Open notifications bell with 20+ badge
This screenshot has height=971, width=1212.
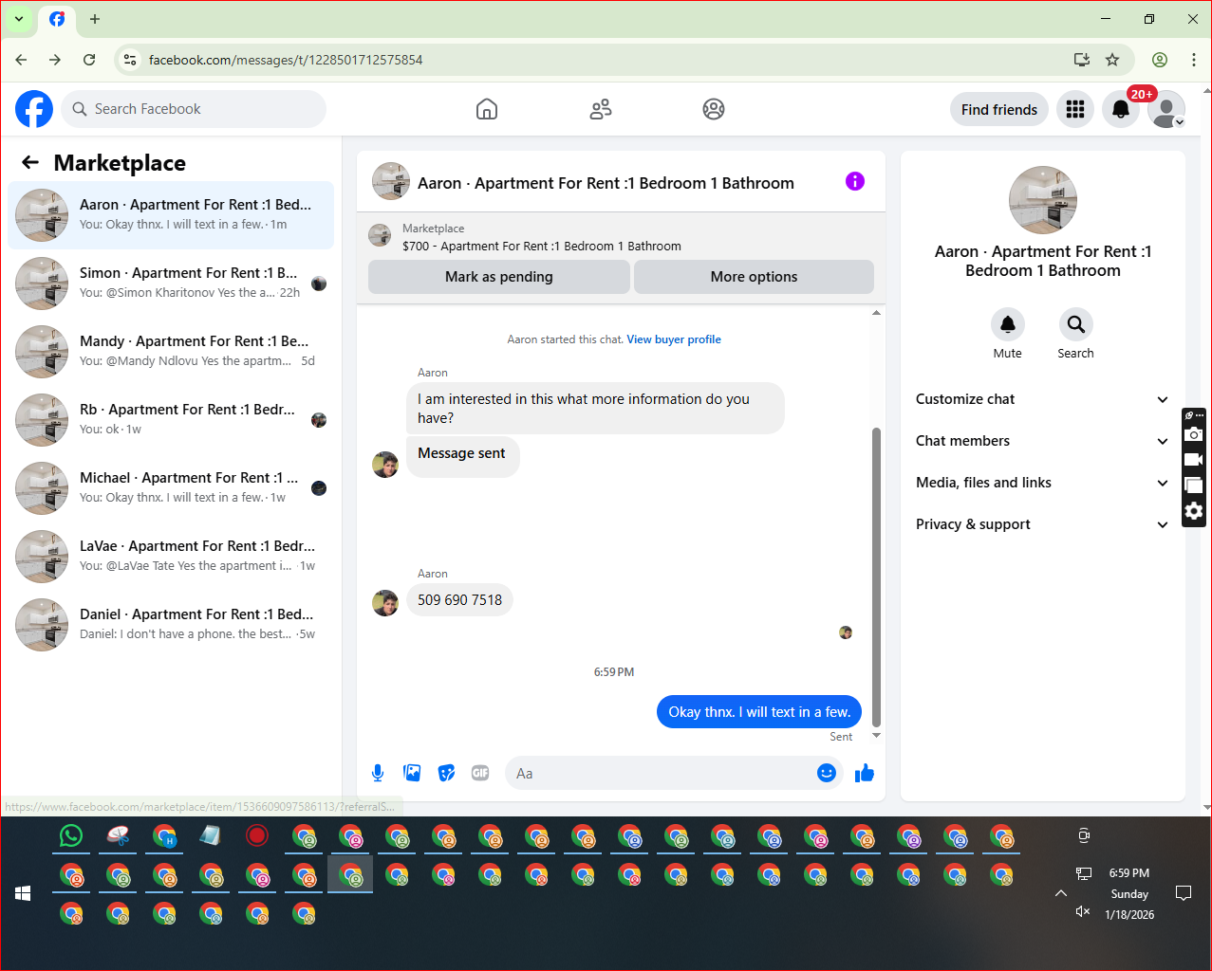1121,110
